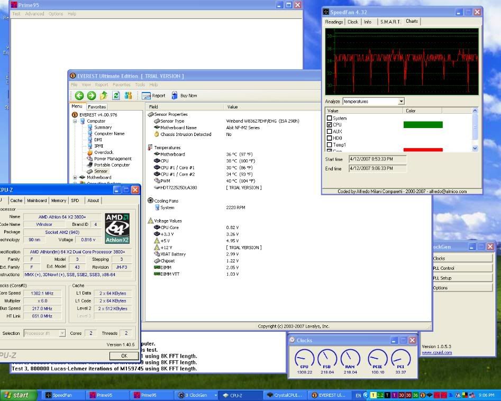Click the Up-level arrow icon in EVEREST toolbar
This screenshot has width=501, height=401.
[x=104, y=96]
